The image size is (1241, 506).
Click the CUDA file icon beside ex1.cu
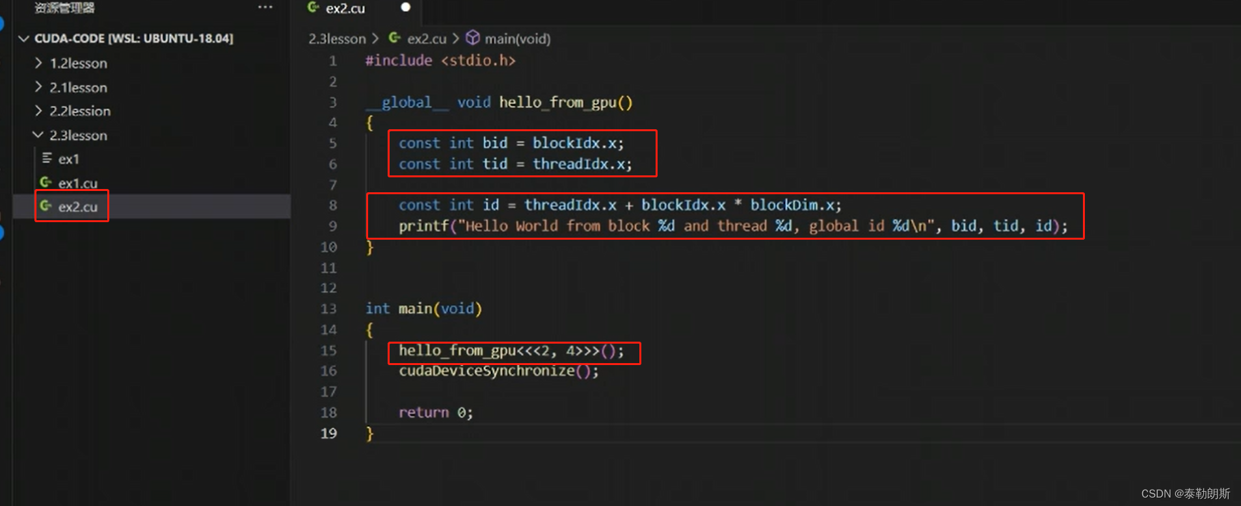tap(46, 183)
